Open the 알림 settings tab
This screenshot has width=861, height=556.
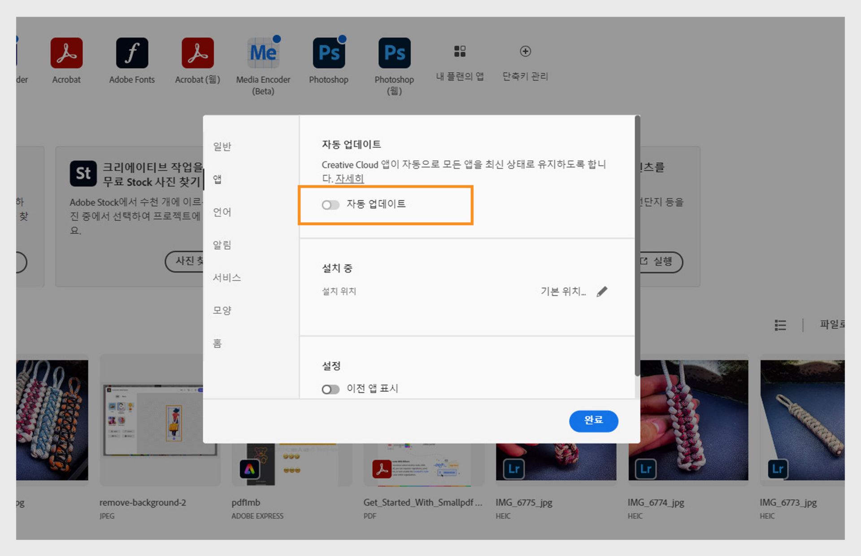pos(222,245)
